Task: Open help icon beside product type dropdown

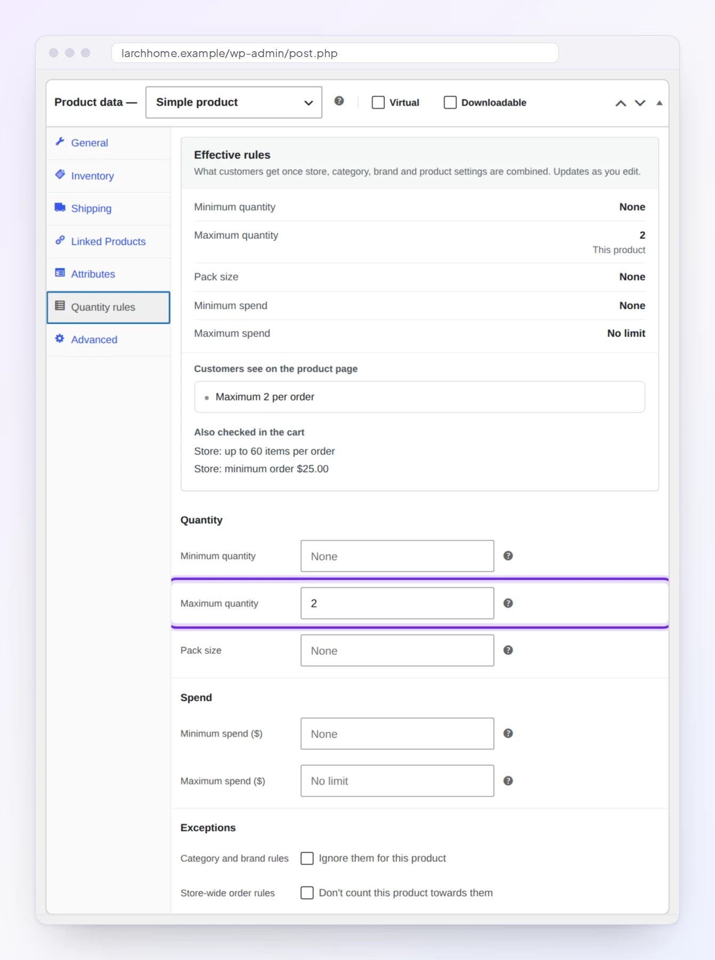Action: tap(339, 101)
